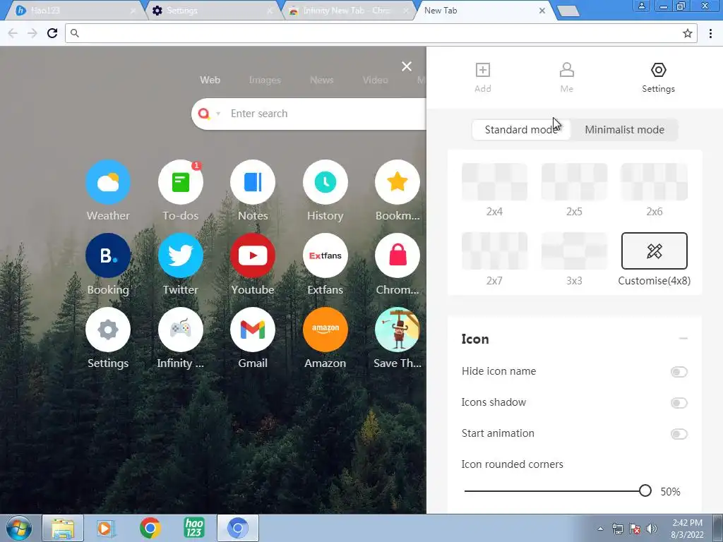Open the Bookmarks star icon
Screen dimensions: 723x542
click(398, 182)
